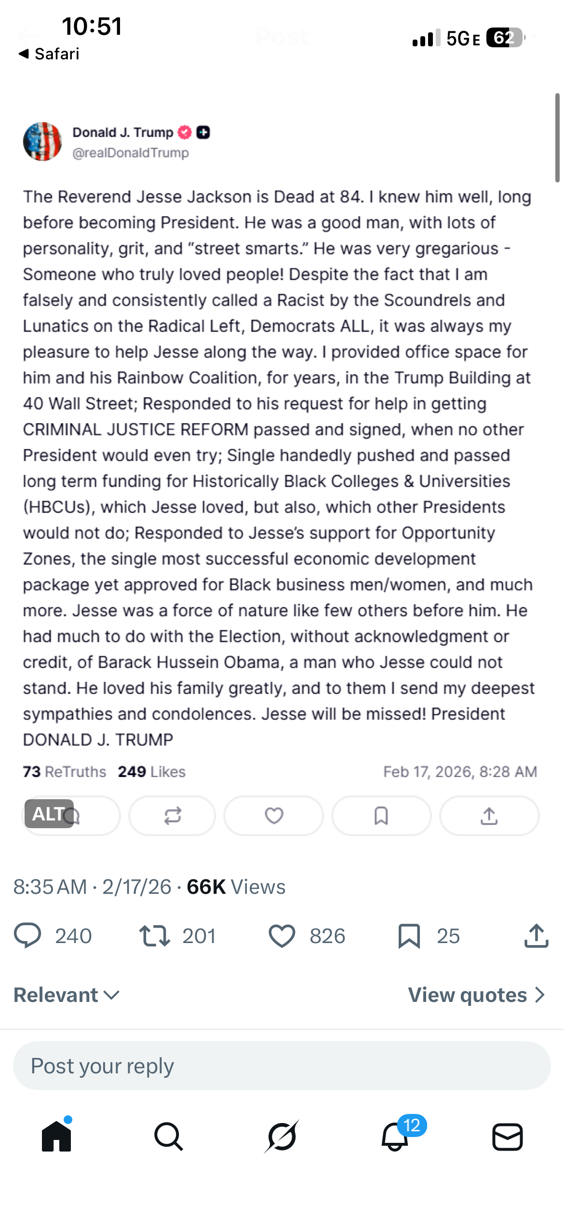Tap the repost arrows icon

[155, 935]
